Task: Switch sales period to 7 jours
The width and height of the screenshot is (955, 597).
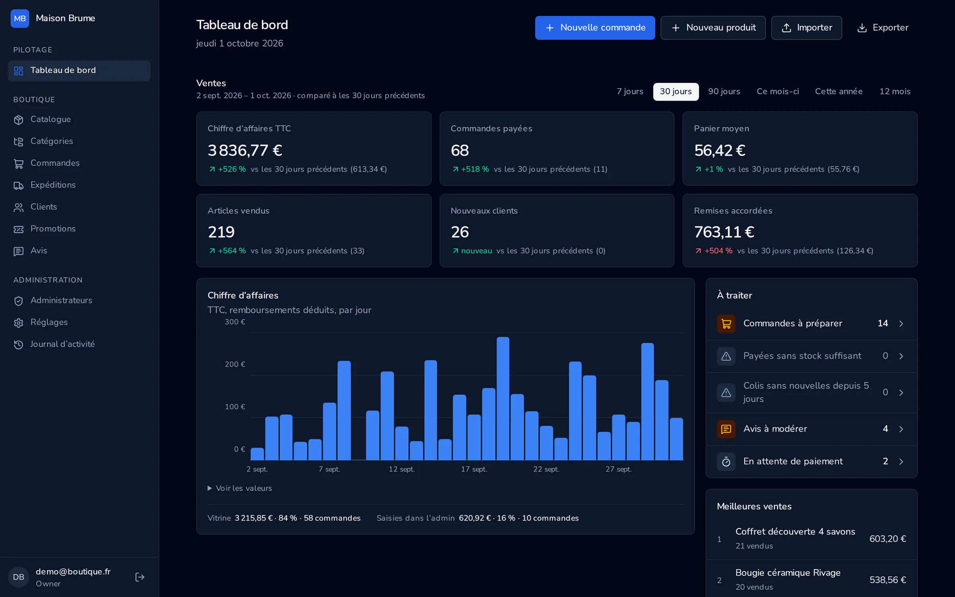Action: 630,92
